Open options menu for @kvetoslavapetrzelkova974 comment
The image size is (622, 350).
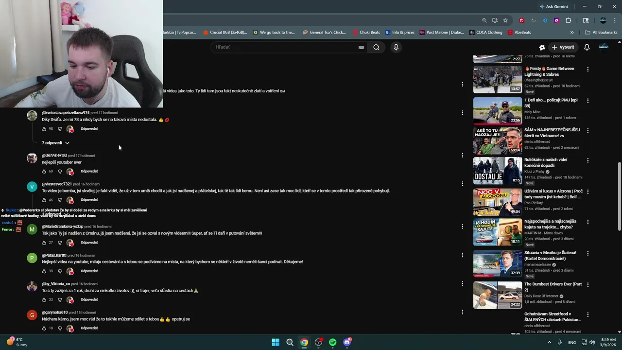(462, 113)
